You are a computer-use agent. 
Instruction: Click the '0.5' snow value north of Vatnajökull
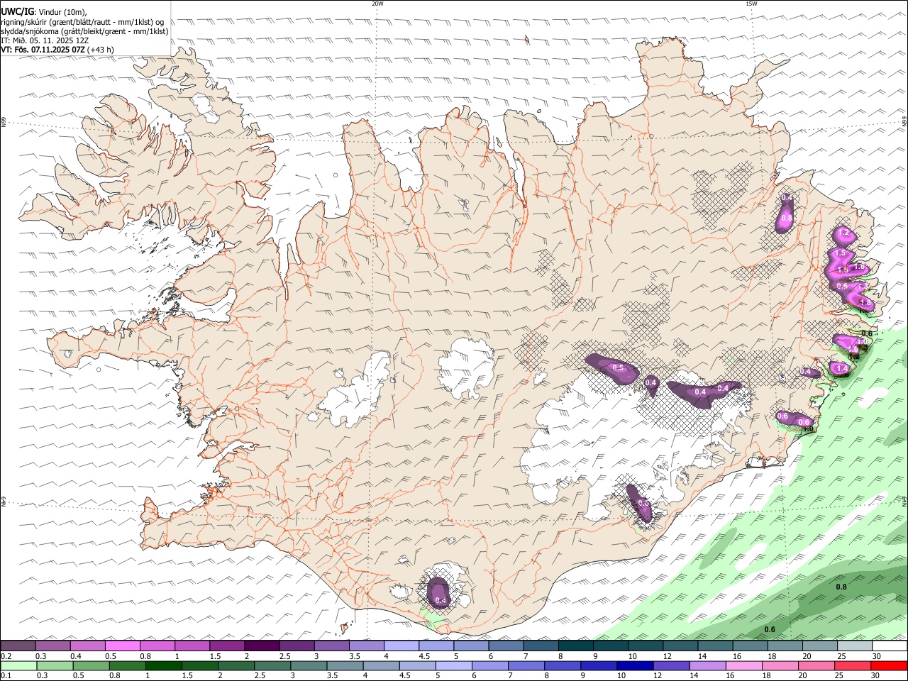click(618, 367)
